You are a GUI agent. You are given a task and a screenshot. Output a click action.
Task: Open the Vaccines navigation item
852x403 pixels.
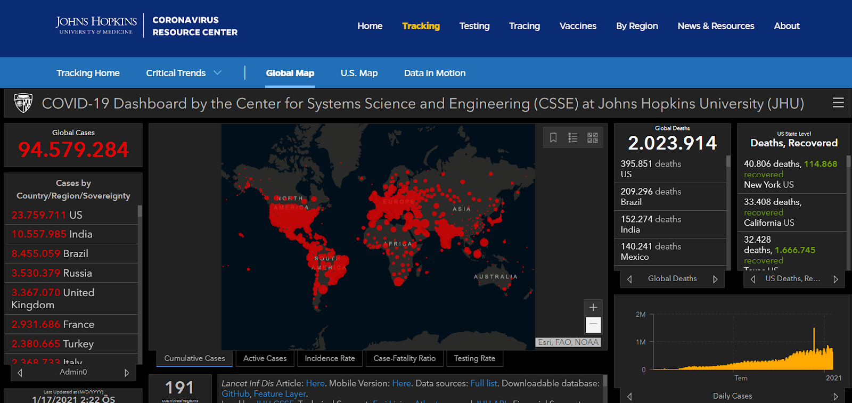pyautogui.click(x=578, y=26)
